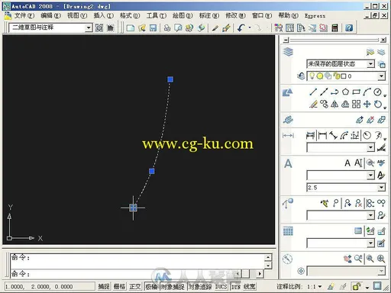391x293 pixels.
Task: Select the Arc length dimension tool
Action: [344, 135]
